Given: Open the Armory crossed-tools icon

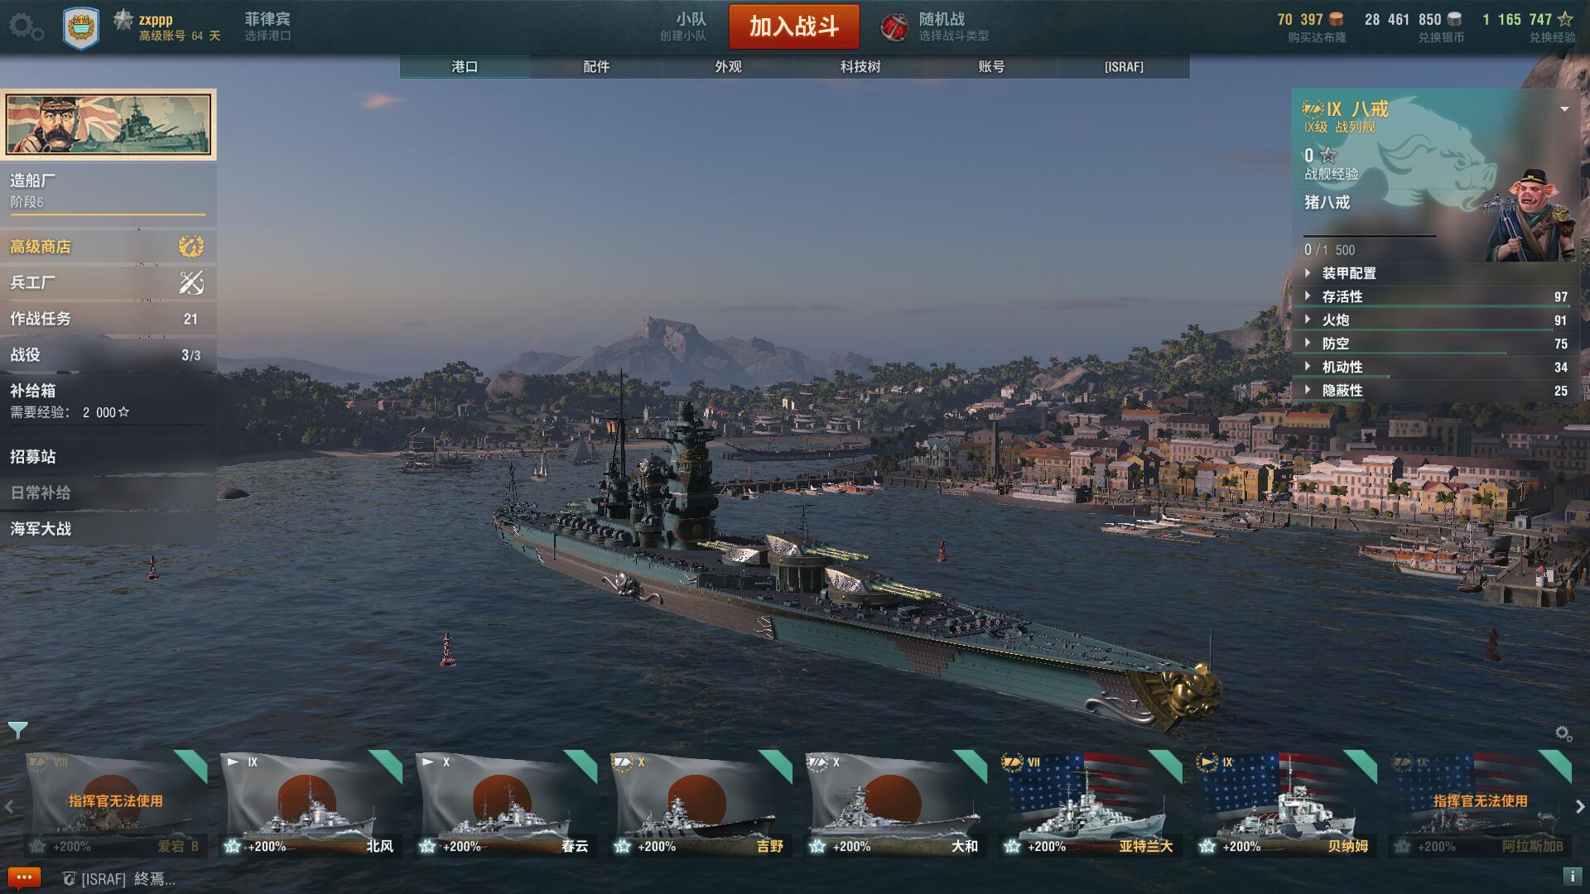Looking at the screenshot, I should click(x=191, y=282).
